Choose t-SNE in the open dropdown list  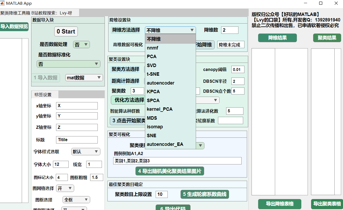tap(153, 74)
